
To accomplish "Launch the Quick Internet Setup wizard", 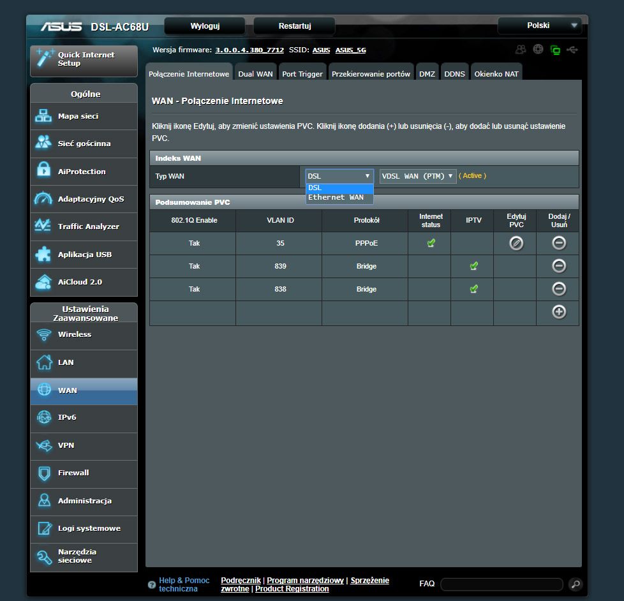I will [84, 60].
